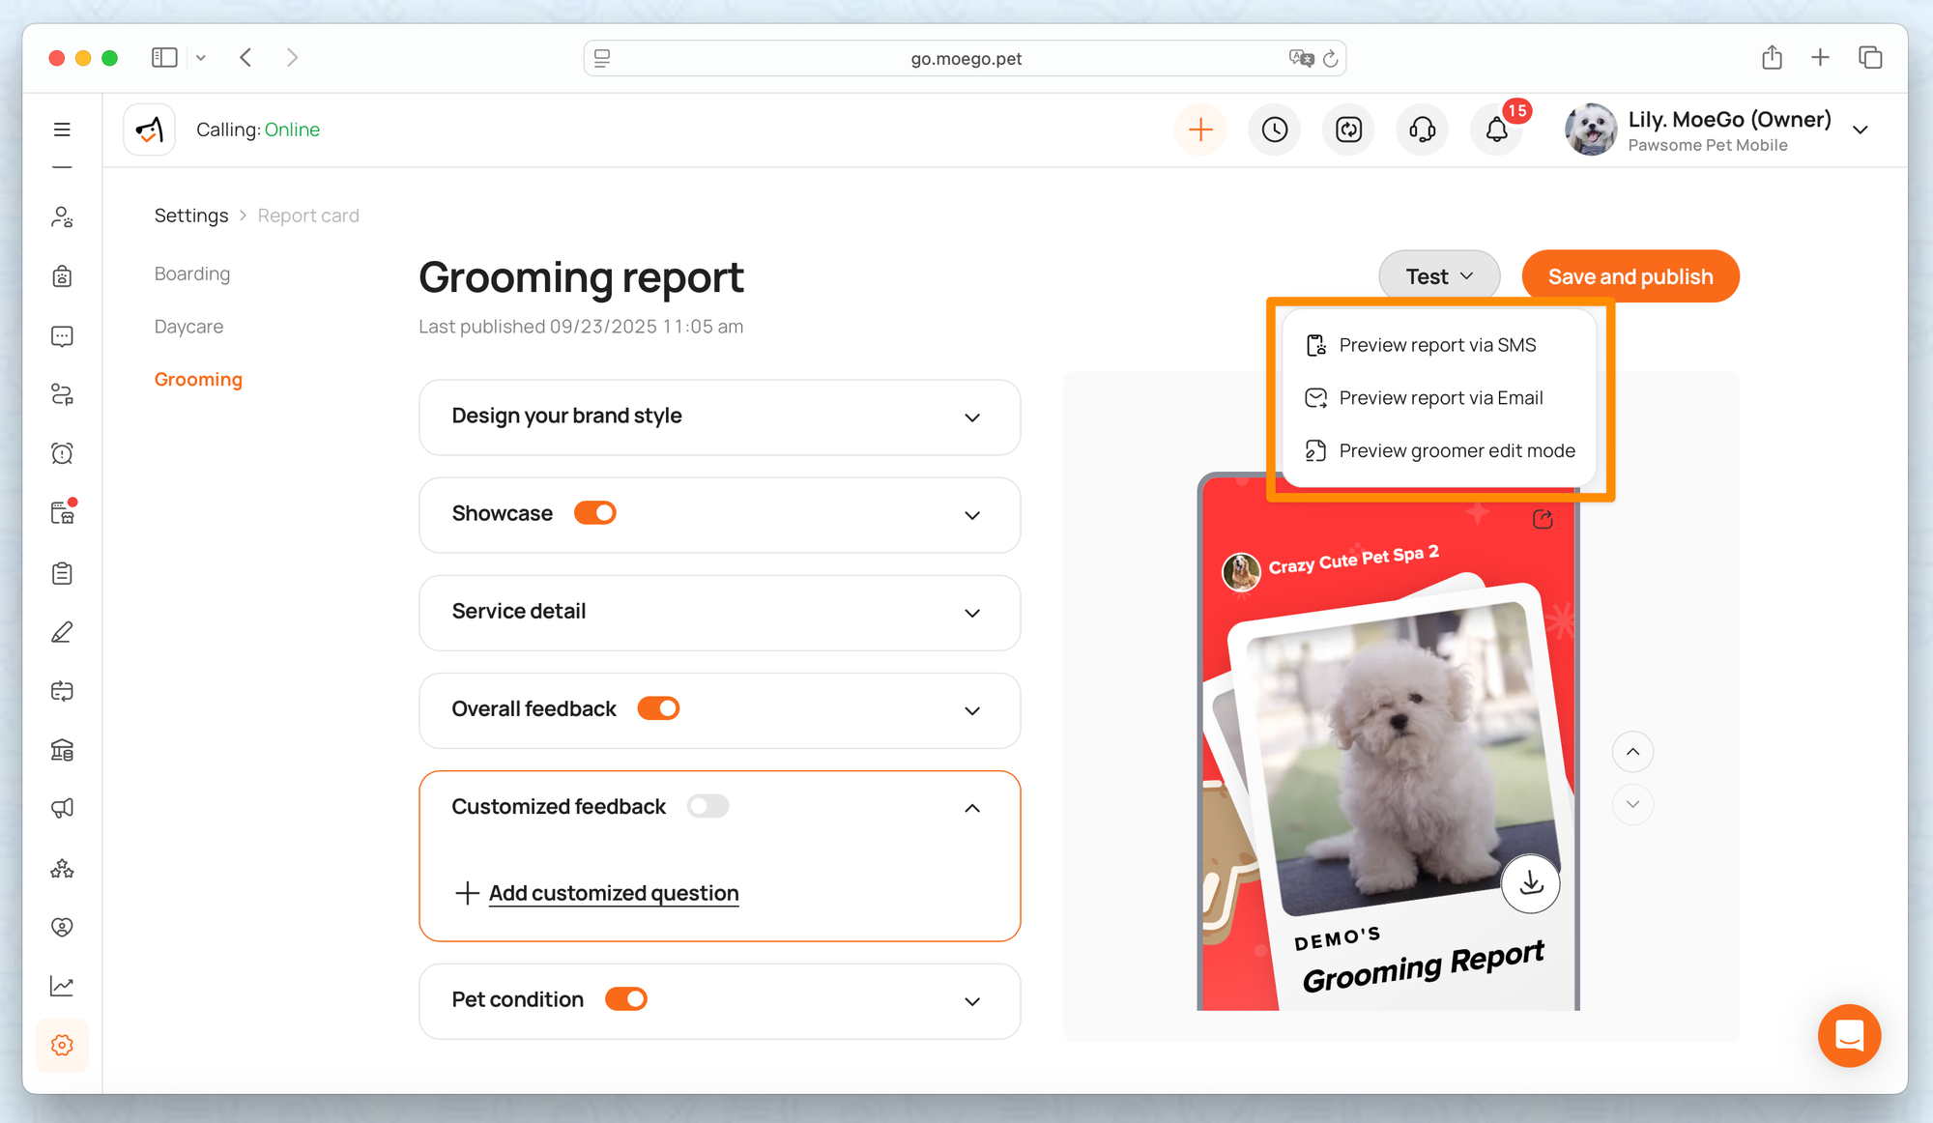This screenshot has height=1123, width=1933.
Task: Open the settings gear in sidebar
Action: coord(62,1045)
